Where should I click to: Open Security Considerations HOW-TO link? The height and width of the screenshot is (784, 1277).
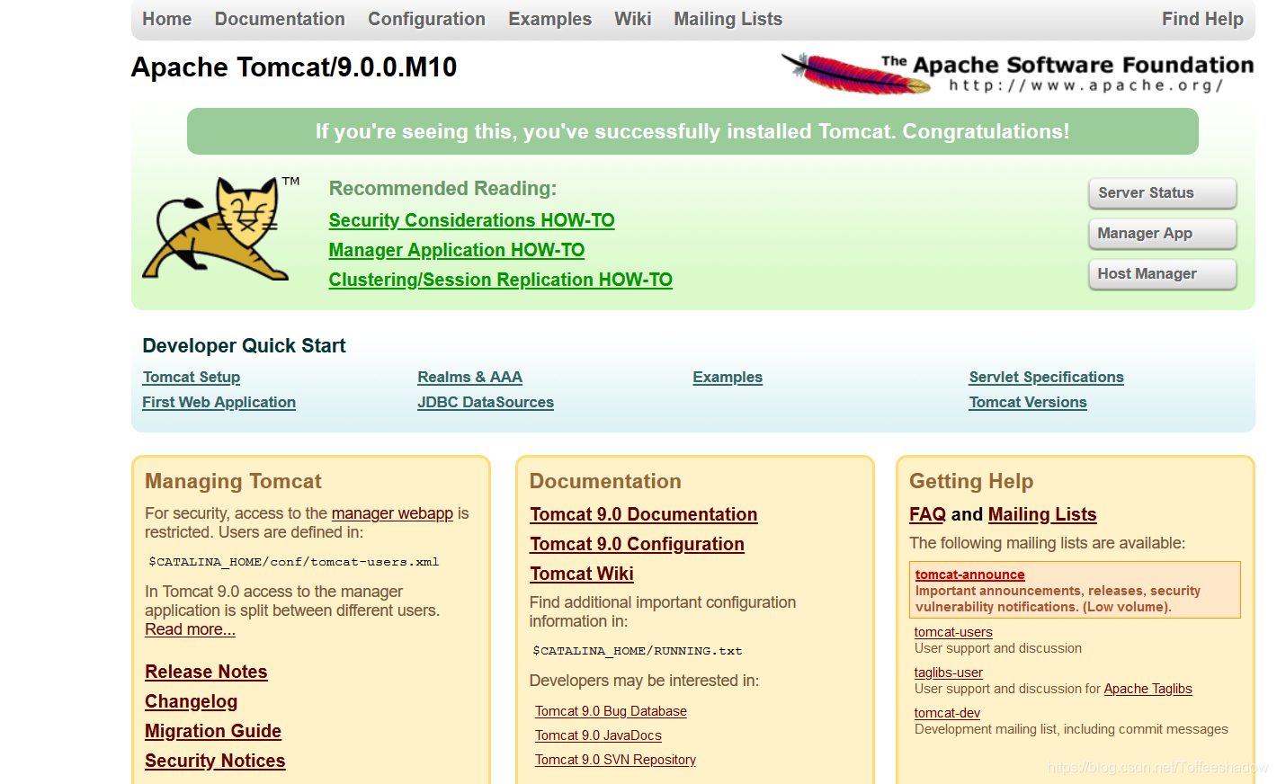[471, 220]
